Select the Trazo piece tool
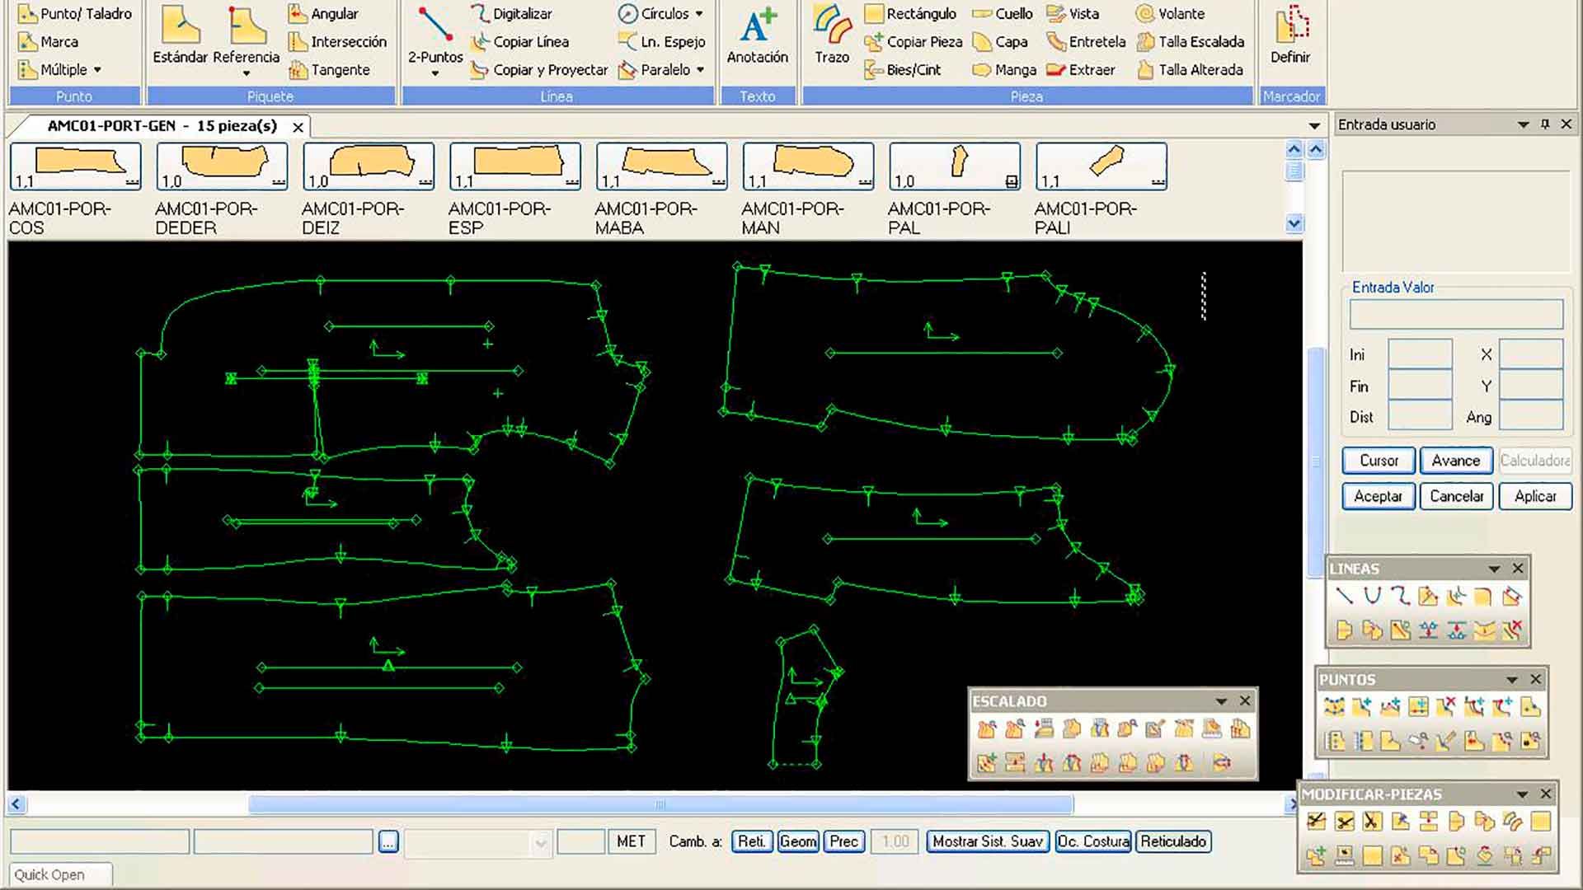The width and height of the screenshot is (1583, 890). pyautogui.click(x=831, y=35)
